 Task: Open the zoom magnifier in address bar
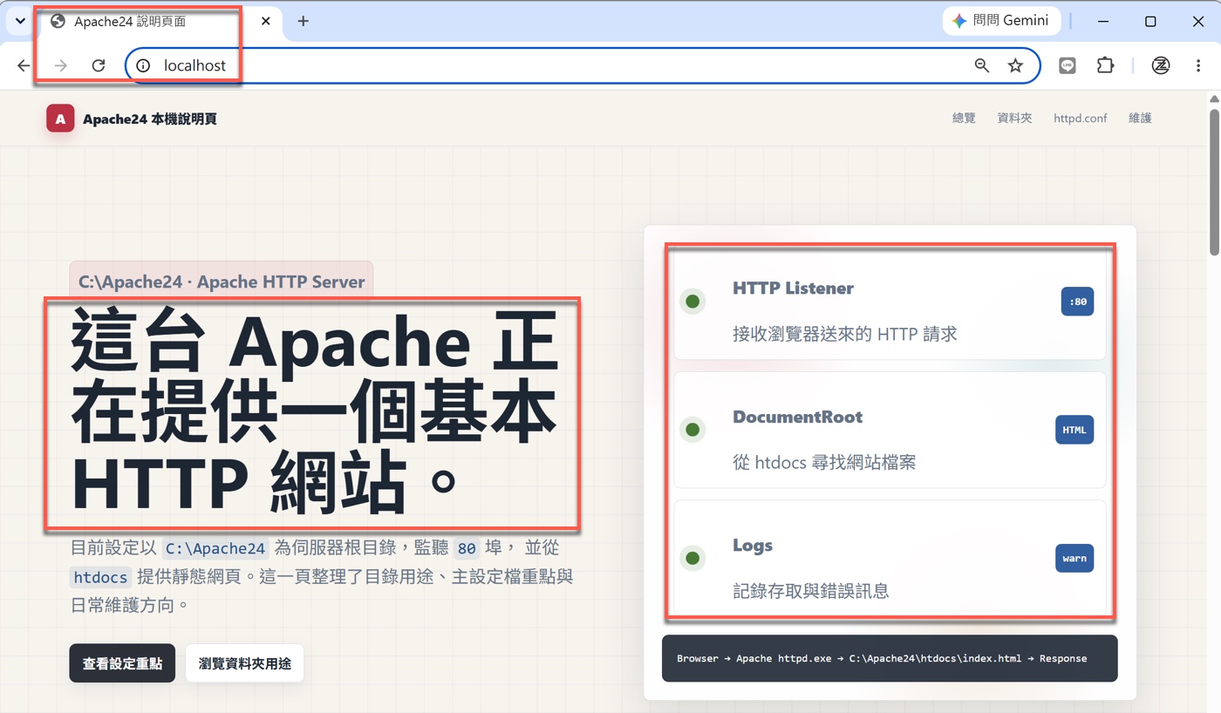pyautogui.click(x=982, y=65)
